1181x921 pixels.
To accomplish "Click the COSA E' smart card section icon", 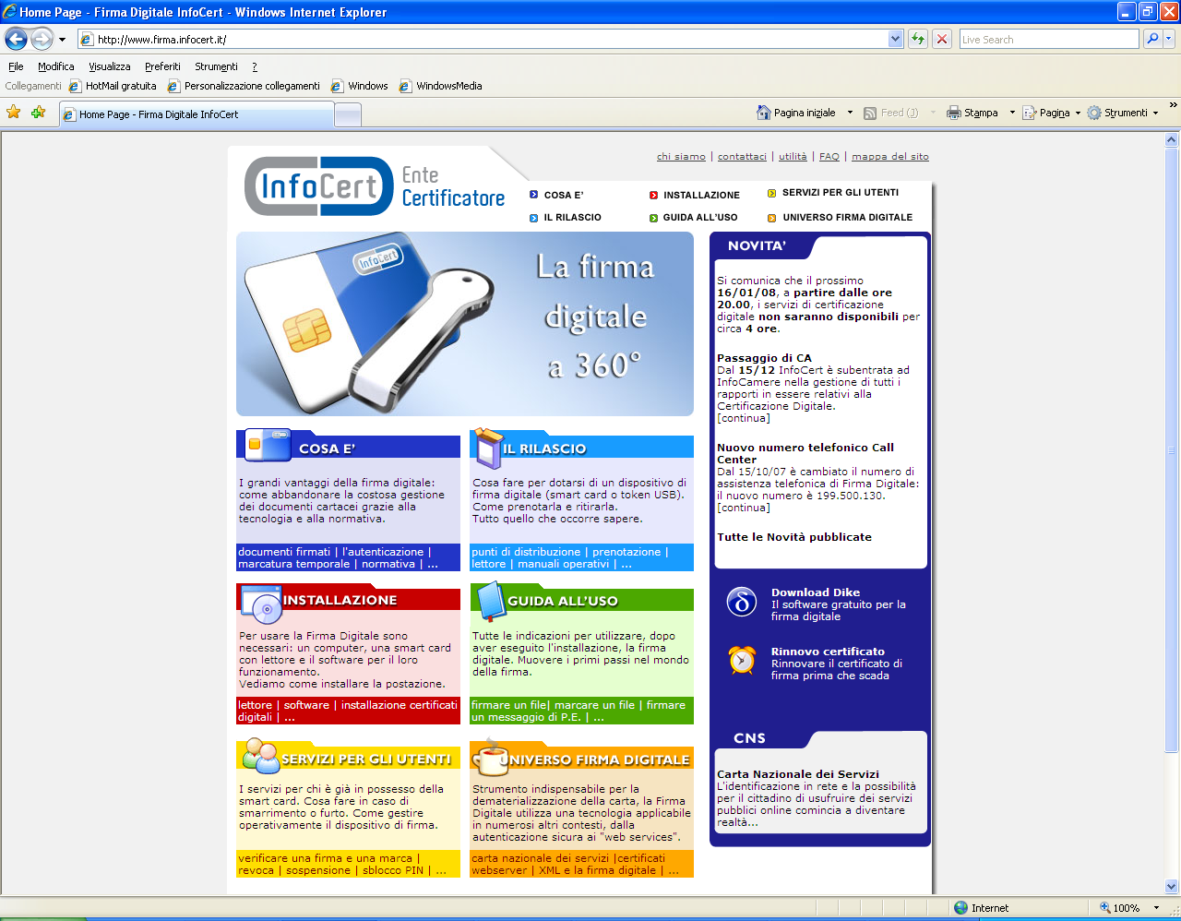I will tap(267, 444).
